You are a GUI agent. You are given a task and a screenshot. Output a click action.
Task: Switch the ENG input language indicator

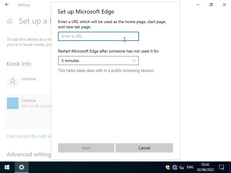(190, 167)
